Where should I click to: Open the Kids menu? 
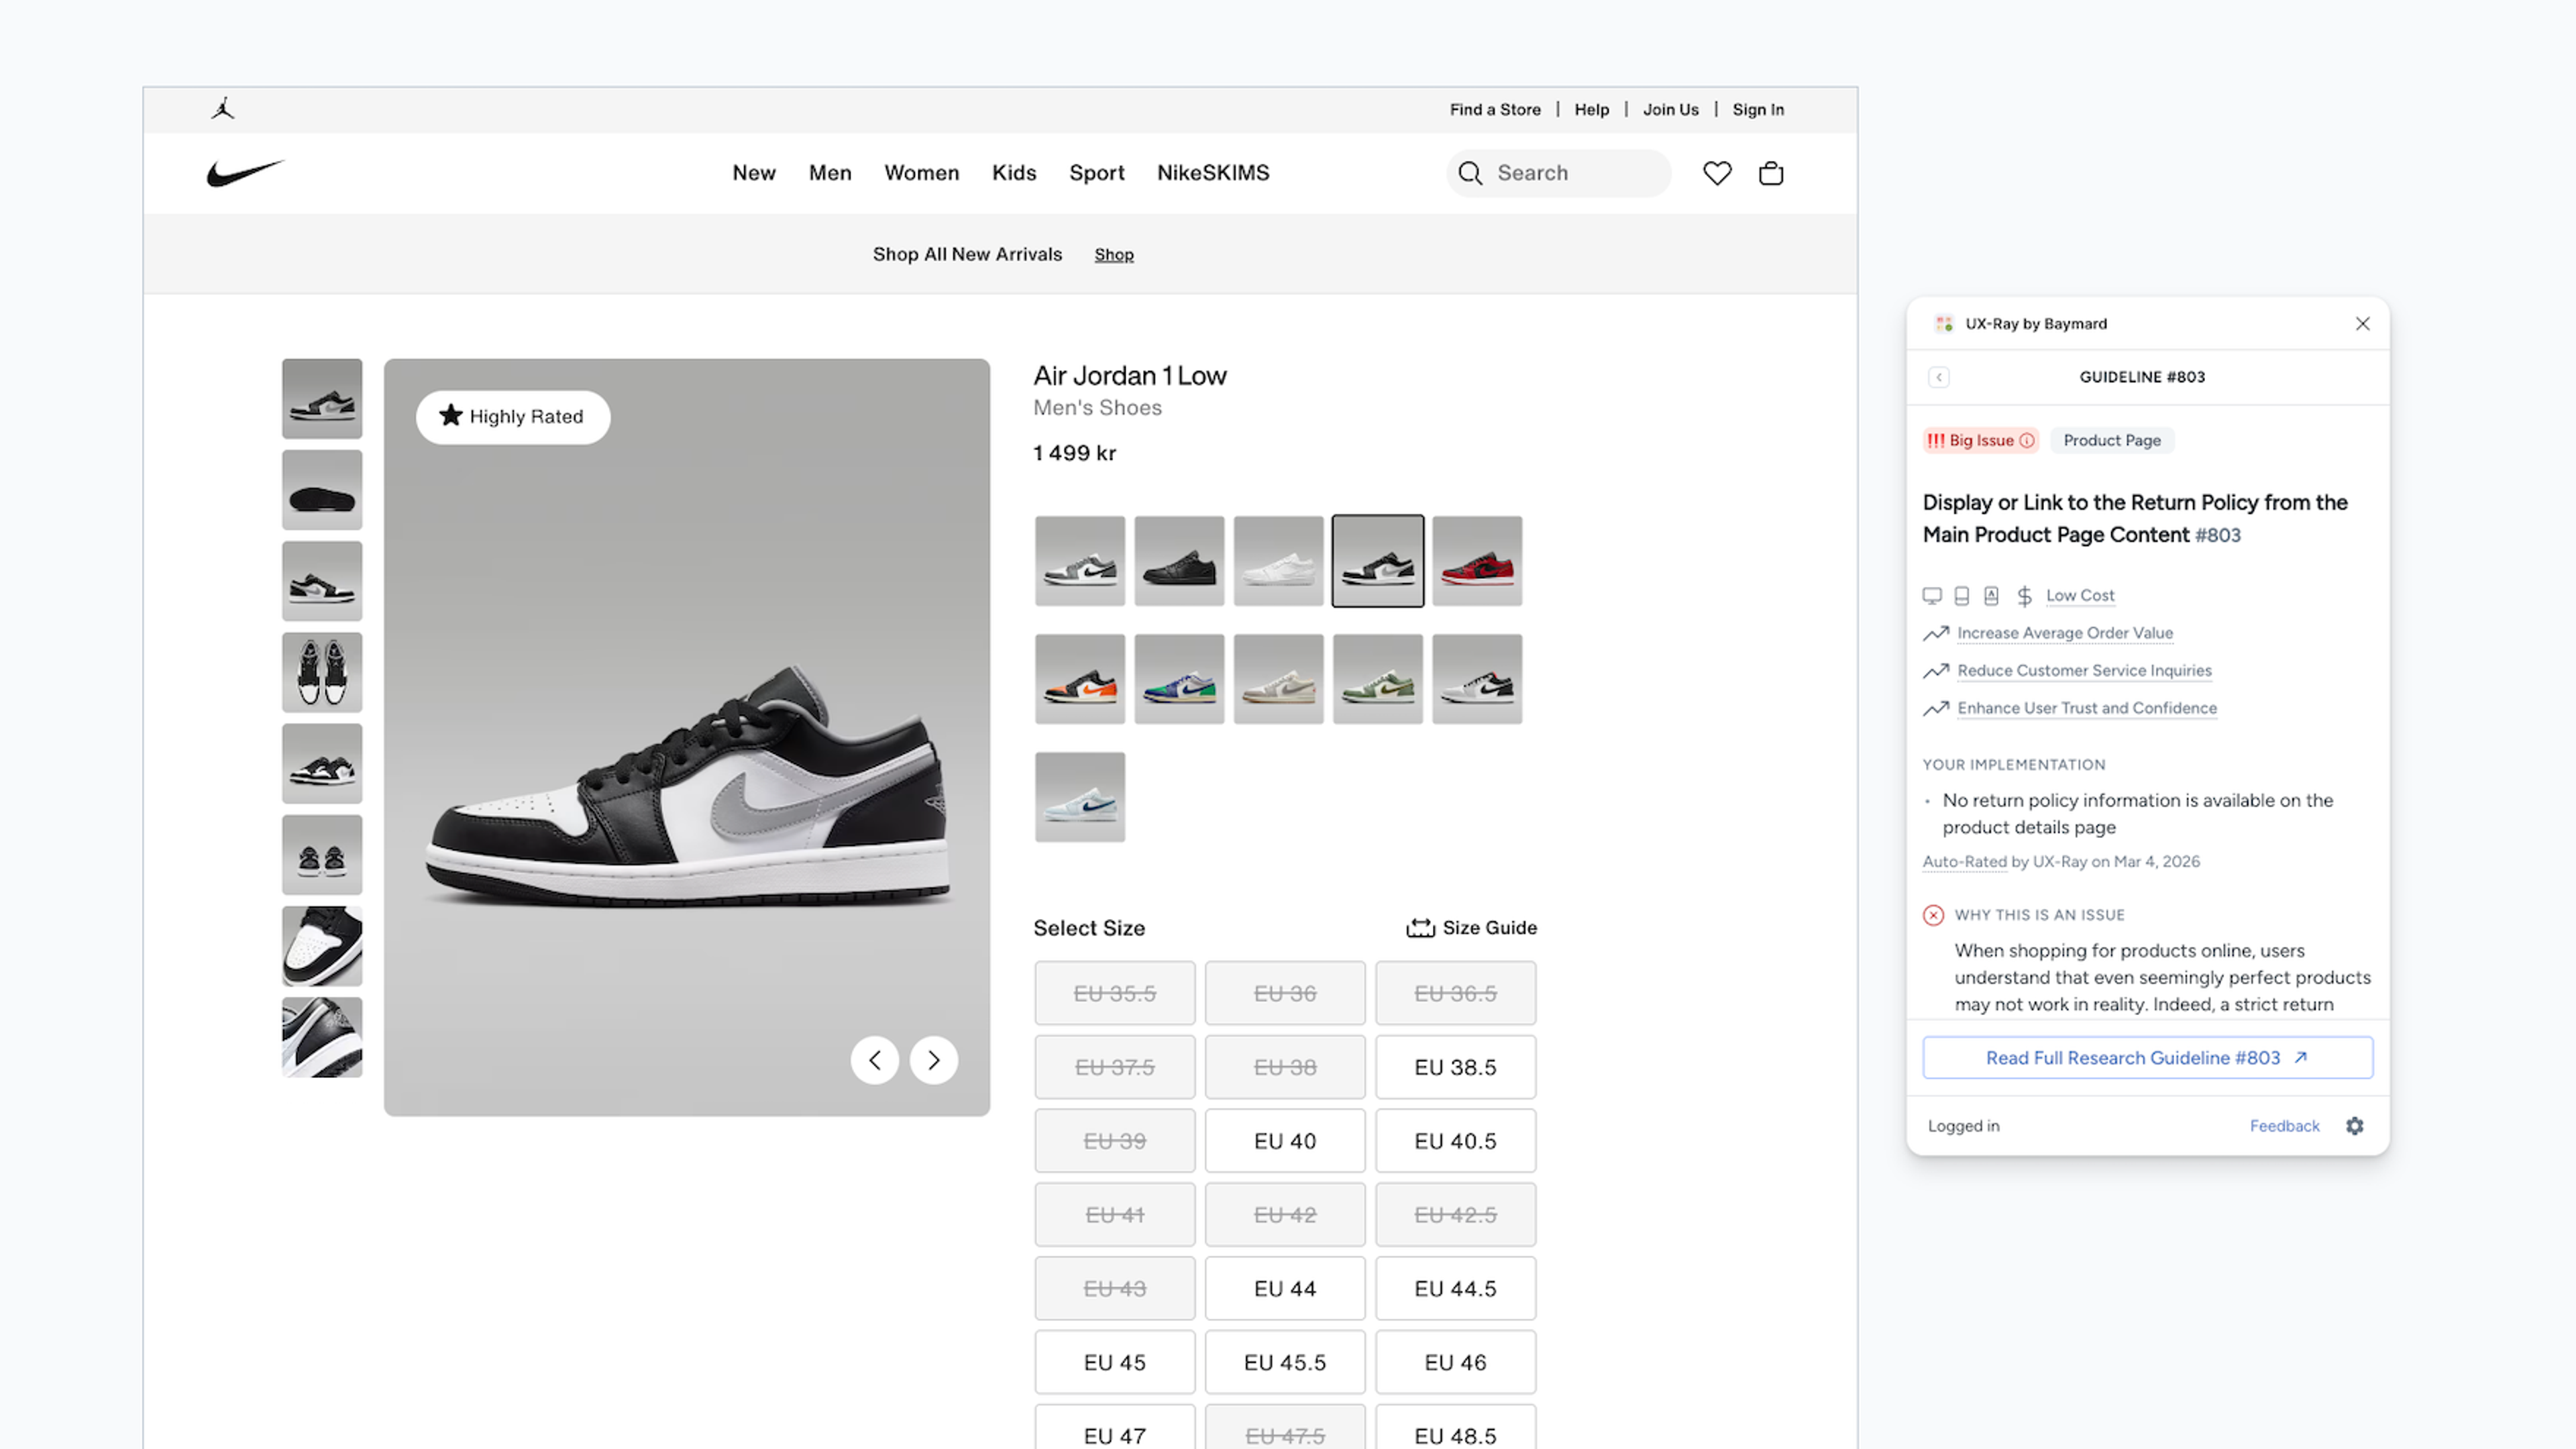click(1014, 173)
